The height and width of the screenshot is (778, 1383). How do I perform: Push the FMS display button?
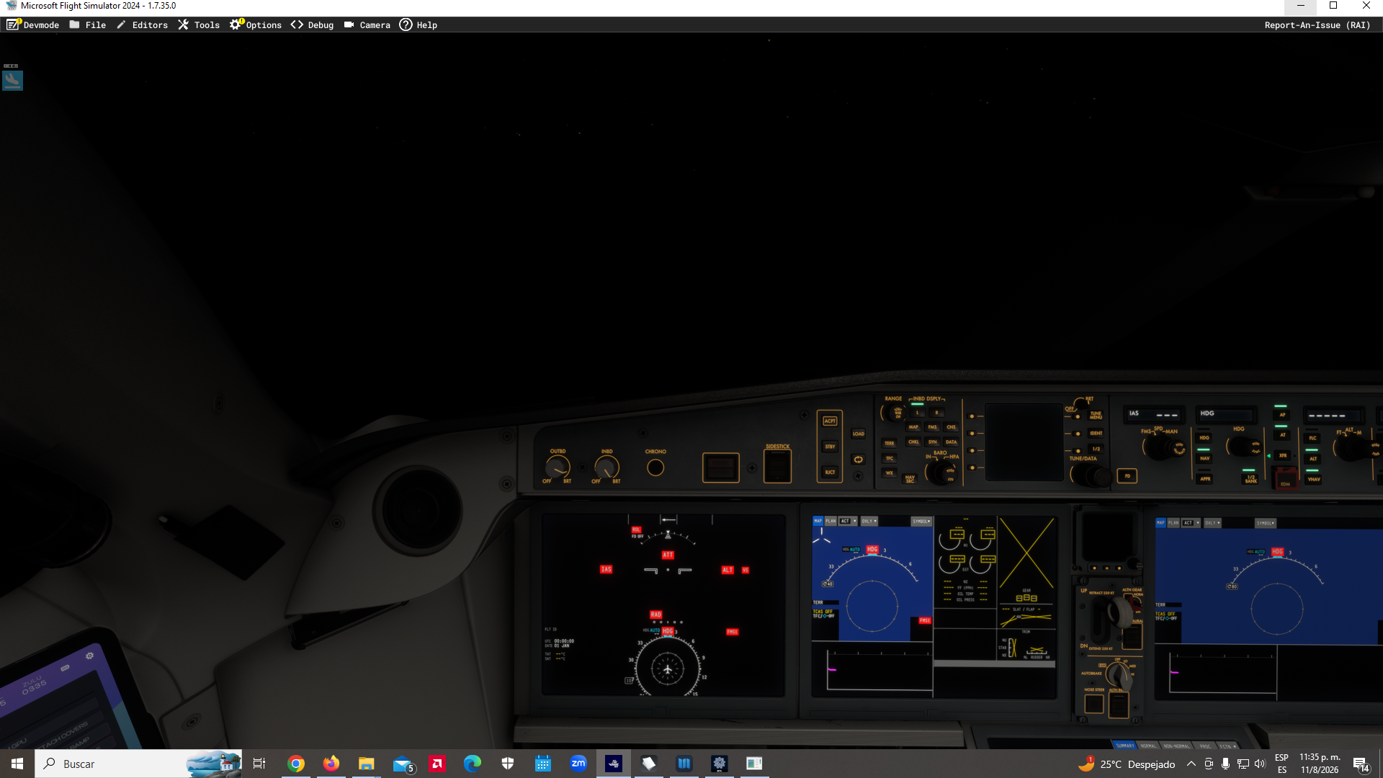tap(932, 427)
